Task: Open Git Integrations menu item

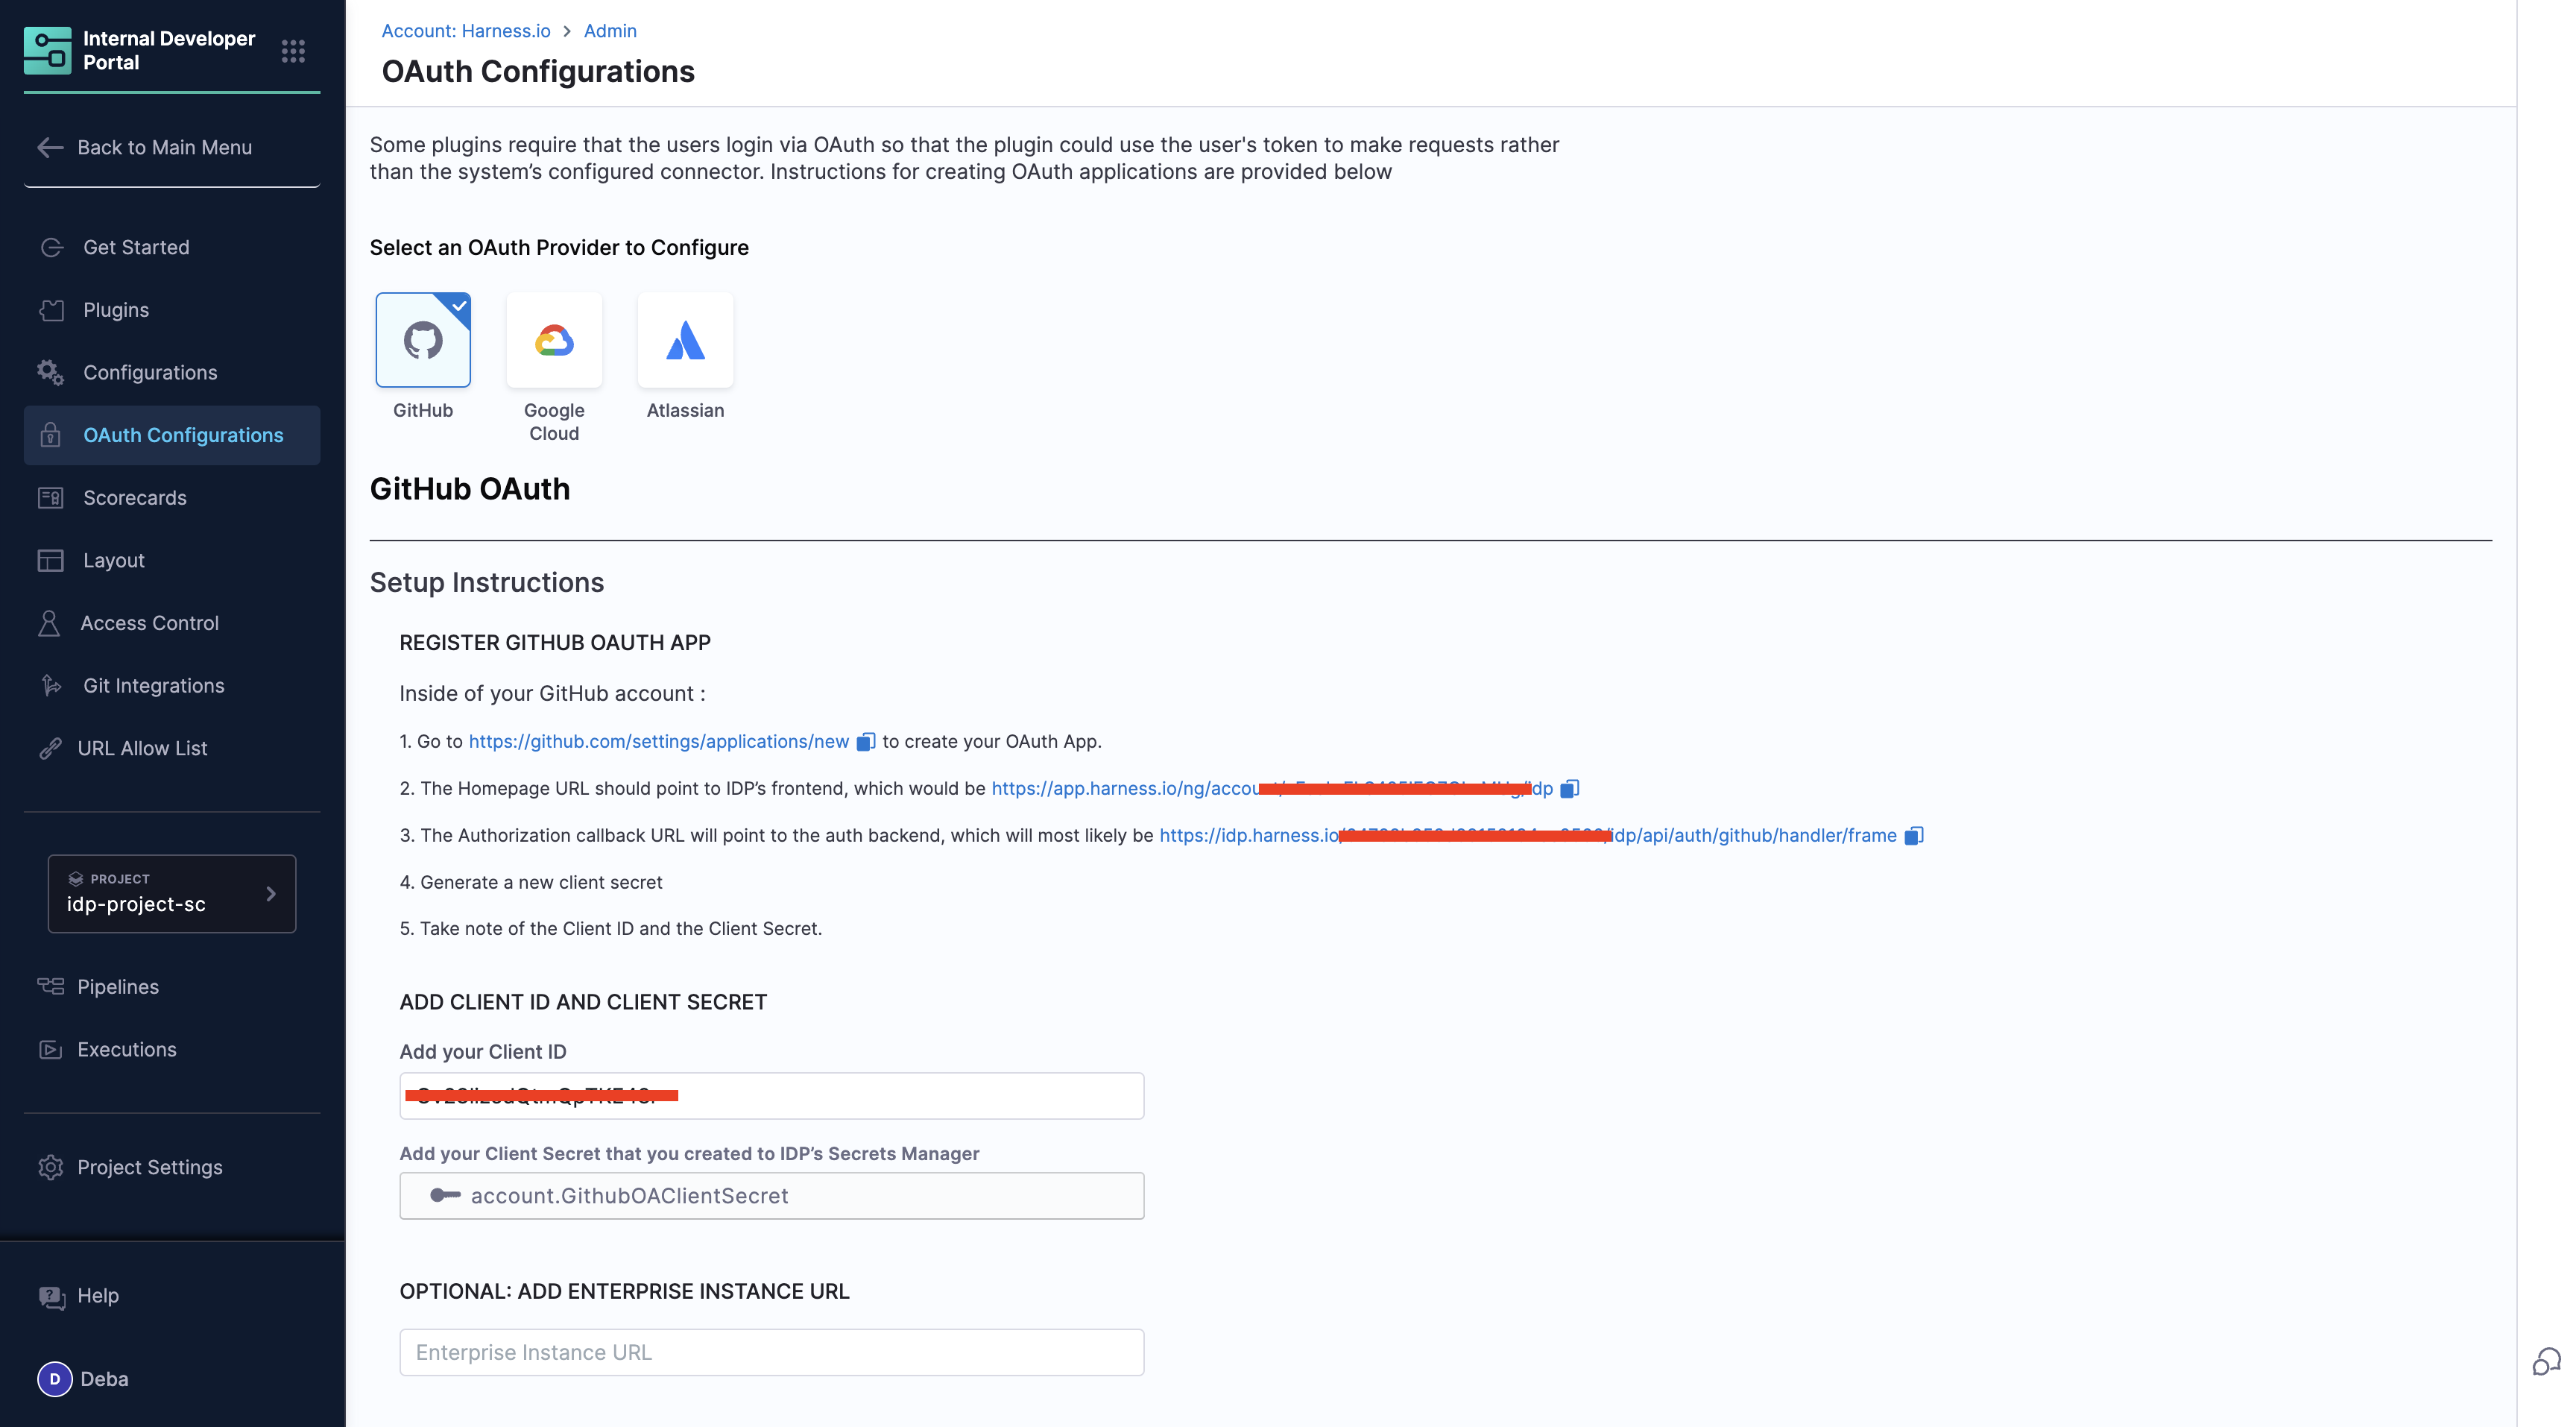Action: (153, 686)
